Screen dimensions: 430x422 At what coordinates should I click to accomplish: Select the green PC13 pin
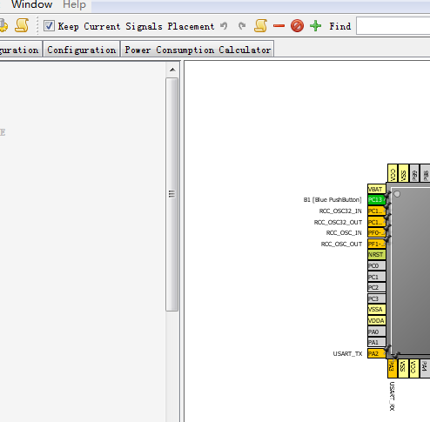click(x=376, y=200)
